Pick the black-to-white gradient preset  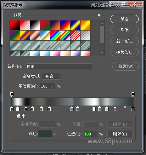[x=35, y=25]
